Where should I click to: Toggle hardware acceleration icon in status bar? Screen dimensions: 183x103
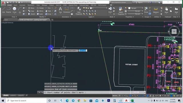[x=171, y=96]
